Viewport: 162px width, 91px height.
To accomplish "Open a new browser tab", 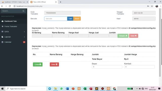I will 60,2.
